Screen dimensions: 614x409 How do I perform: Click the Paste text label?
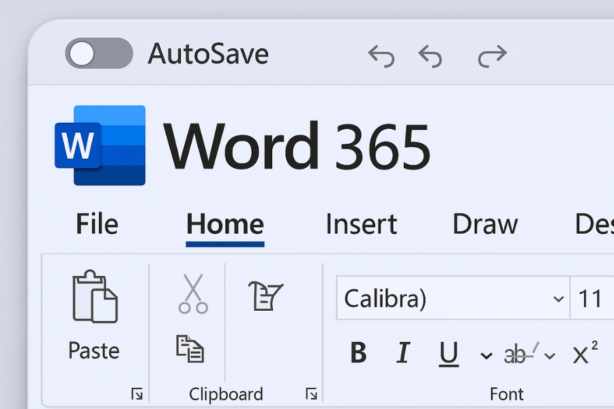(94, 350)
